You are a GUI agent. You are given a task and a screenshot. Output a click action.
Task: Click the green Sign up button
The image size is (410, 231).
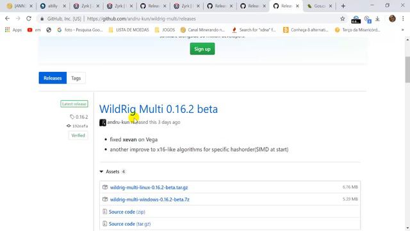pyautogui.click(x=202, y=49)
